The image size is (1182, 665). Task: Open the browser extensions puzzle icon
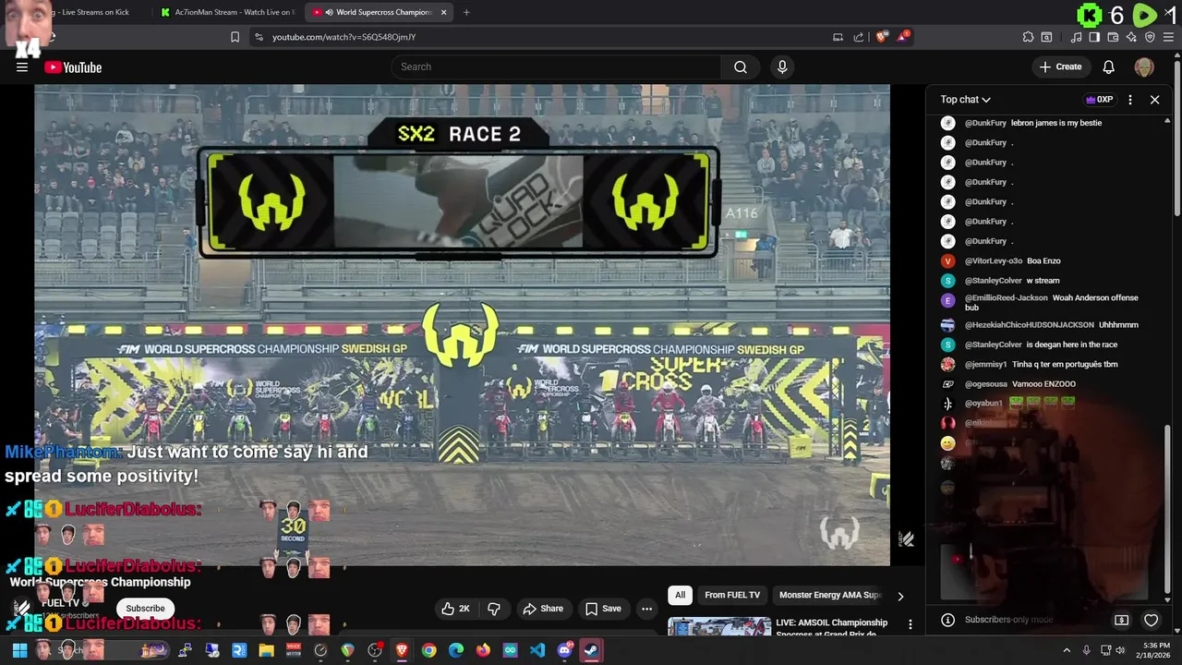[1028, 37]
